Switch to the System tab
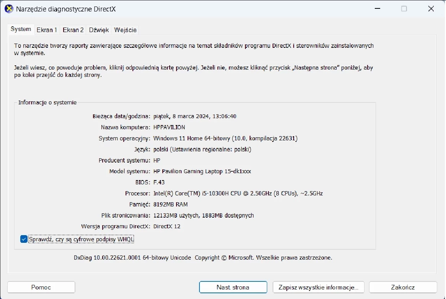446x299 pixels. coord(21,29)
